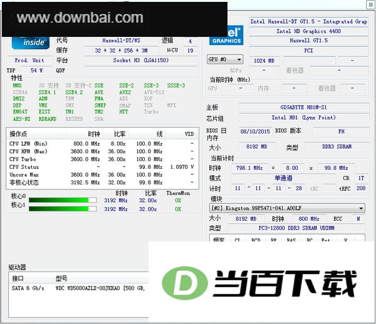Click the SSE4.2 feature label
Screen dimensions: 376x324
pos(74,93)
